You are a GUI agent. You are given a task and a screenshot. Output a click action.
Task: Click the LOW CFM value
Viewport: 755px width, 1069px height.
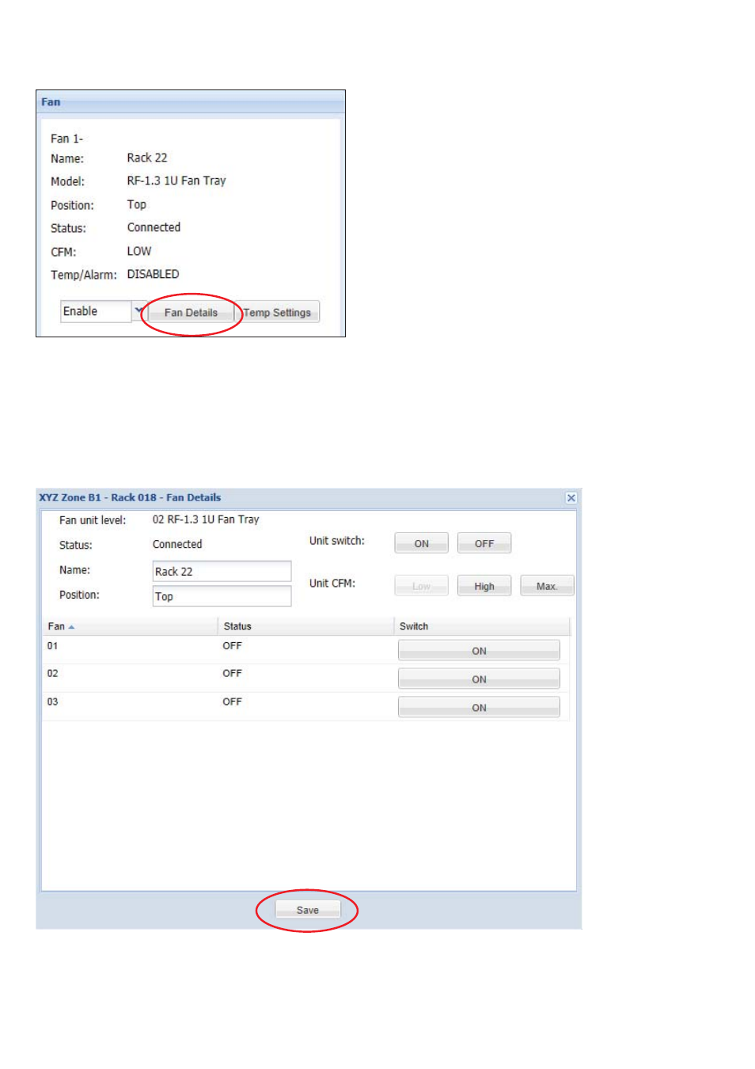139,251
